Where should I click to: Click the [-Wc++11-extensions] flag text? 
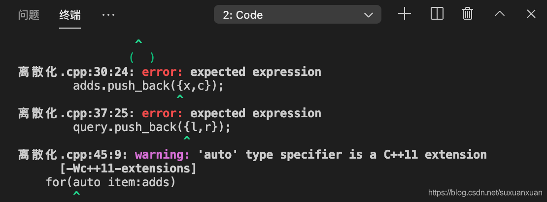128,168
